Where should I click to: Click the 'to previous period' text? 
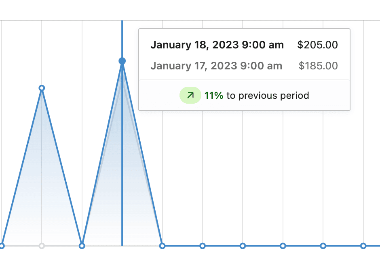(268, 96)
